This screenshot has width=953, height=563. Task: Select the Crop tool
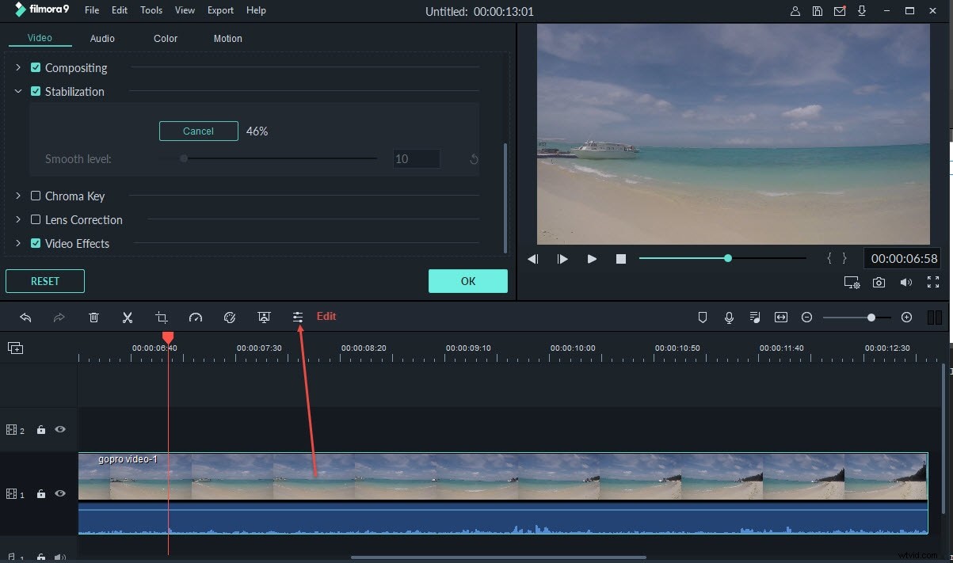point(162,317)
